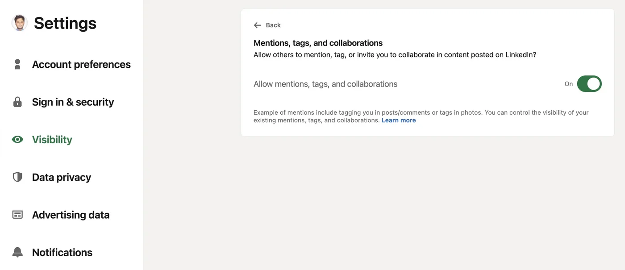Screen dimensions: 625x270
Task: Click the profile avatar beside Settings
Action: [20, 23]
